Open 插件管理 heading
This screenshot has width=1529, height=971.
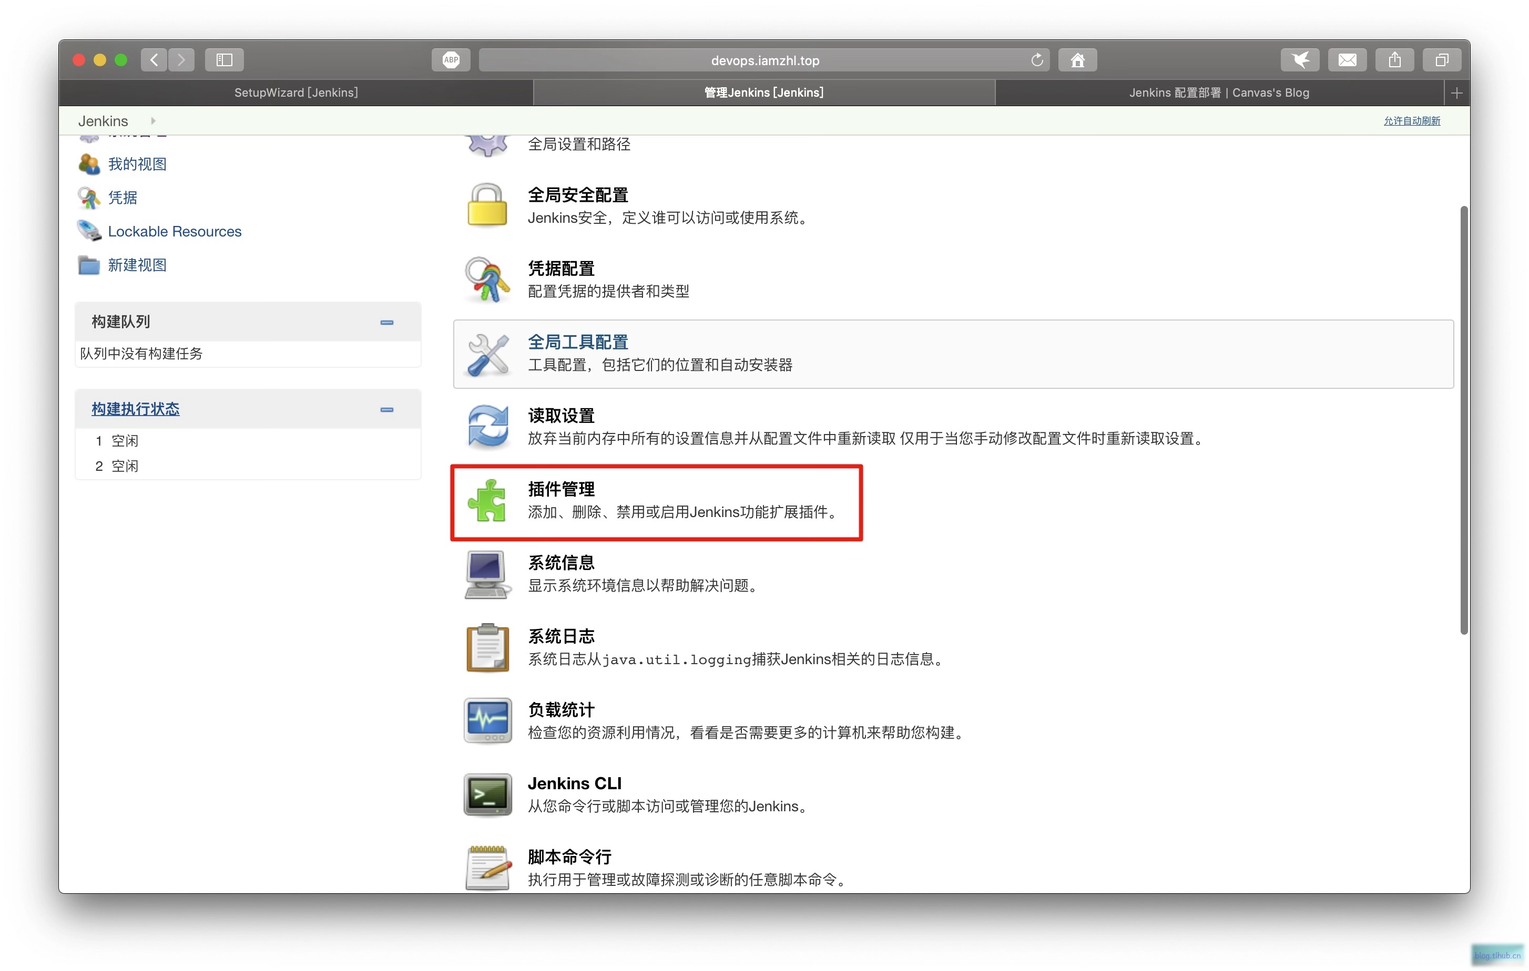click(562, 489)
